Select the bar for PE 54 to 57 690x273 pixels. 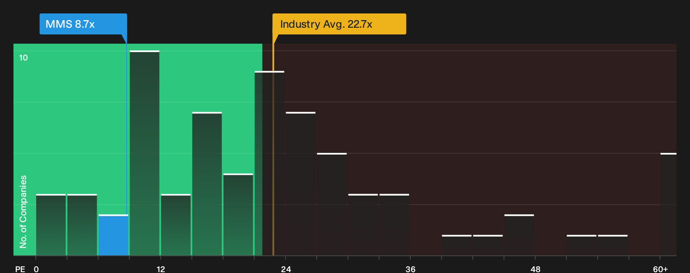[x=613, y=245]
